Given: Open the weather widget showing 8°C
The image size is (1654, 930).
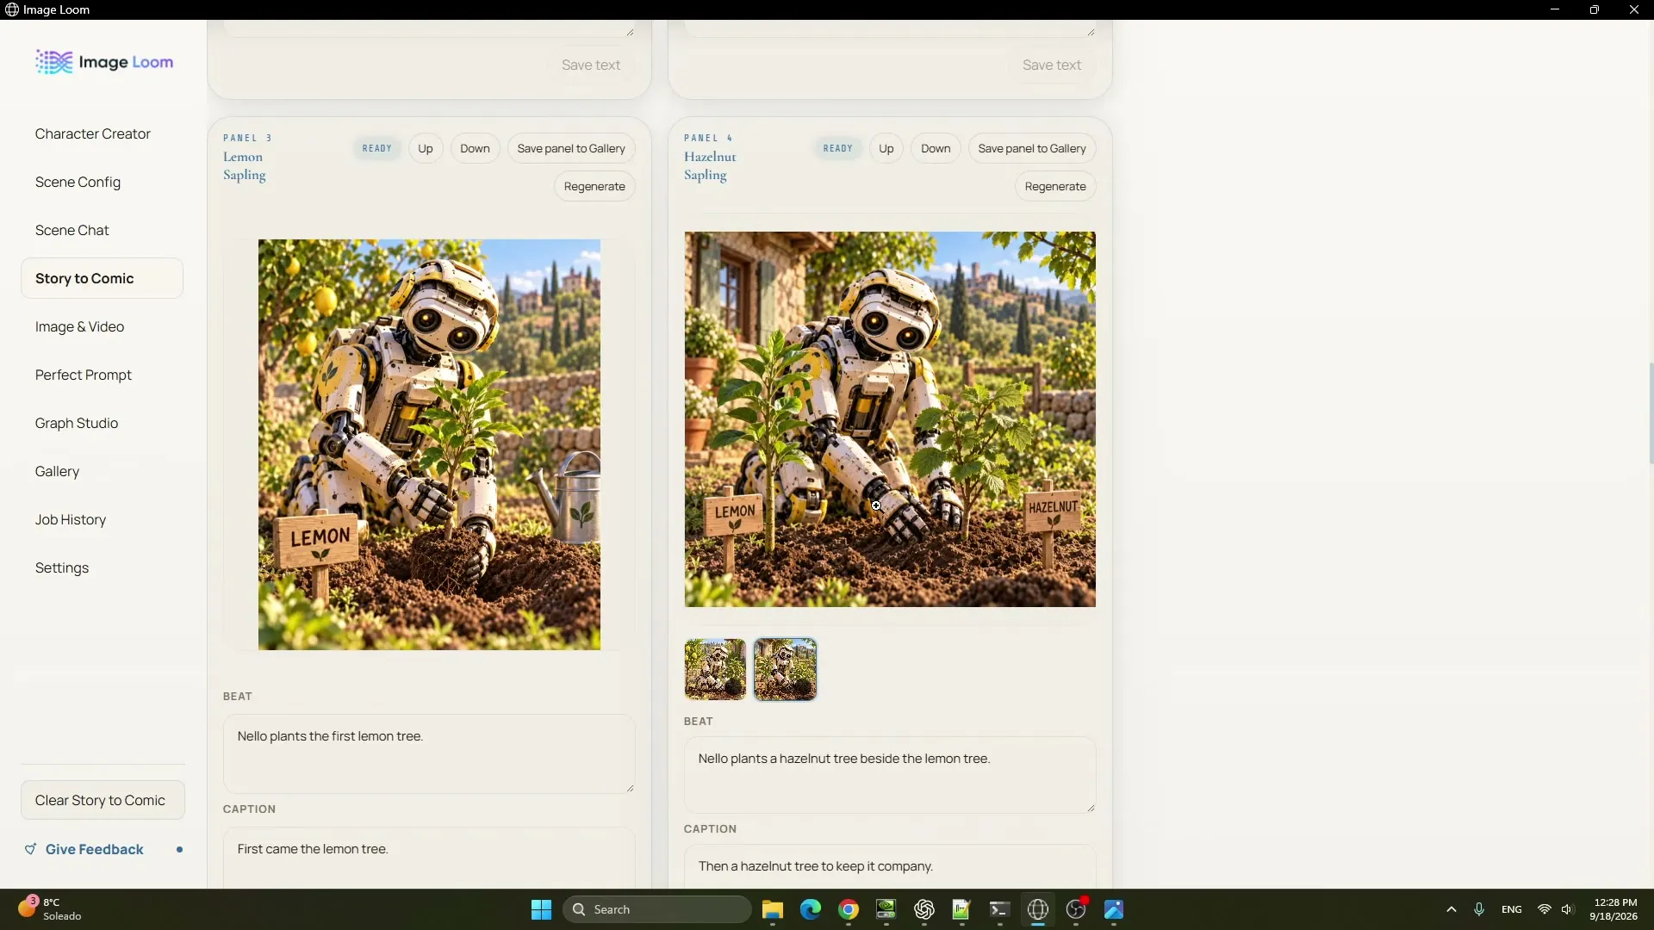Looking at the screenshot, I should pos(50,908).
